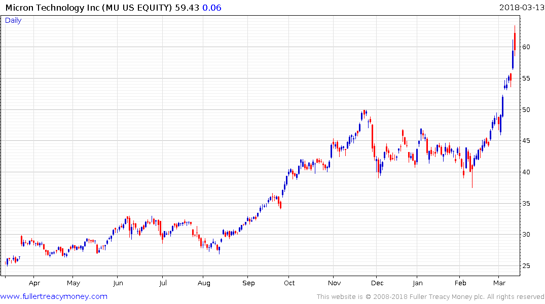Viewport: 545px width, 304px height.
Task: Click the 'Dec' month label on x-axis
Action: [377, 283]
